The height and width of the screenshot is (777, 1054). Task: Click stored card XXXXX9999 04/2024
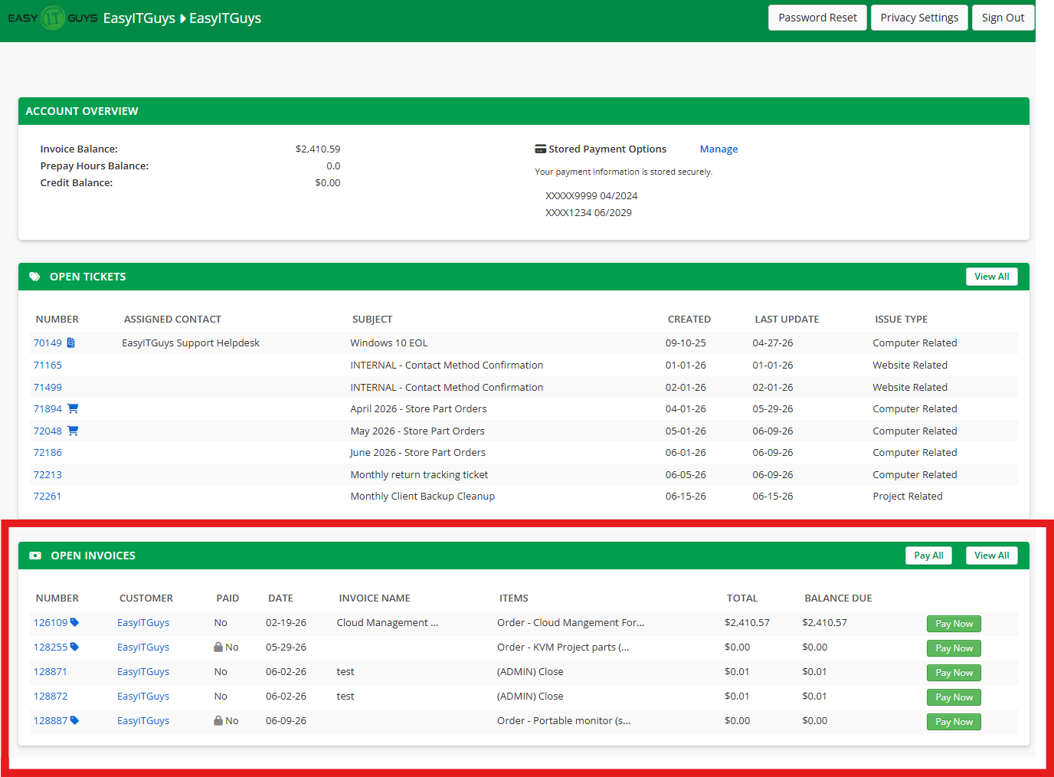[591, 195]
